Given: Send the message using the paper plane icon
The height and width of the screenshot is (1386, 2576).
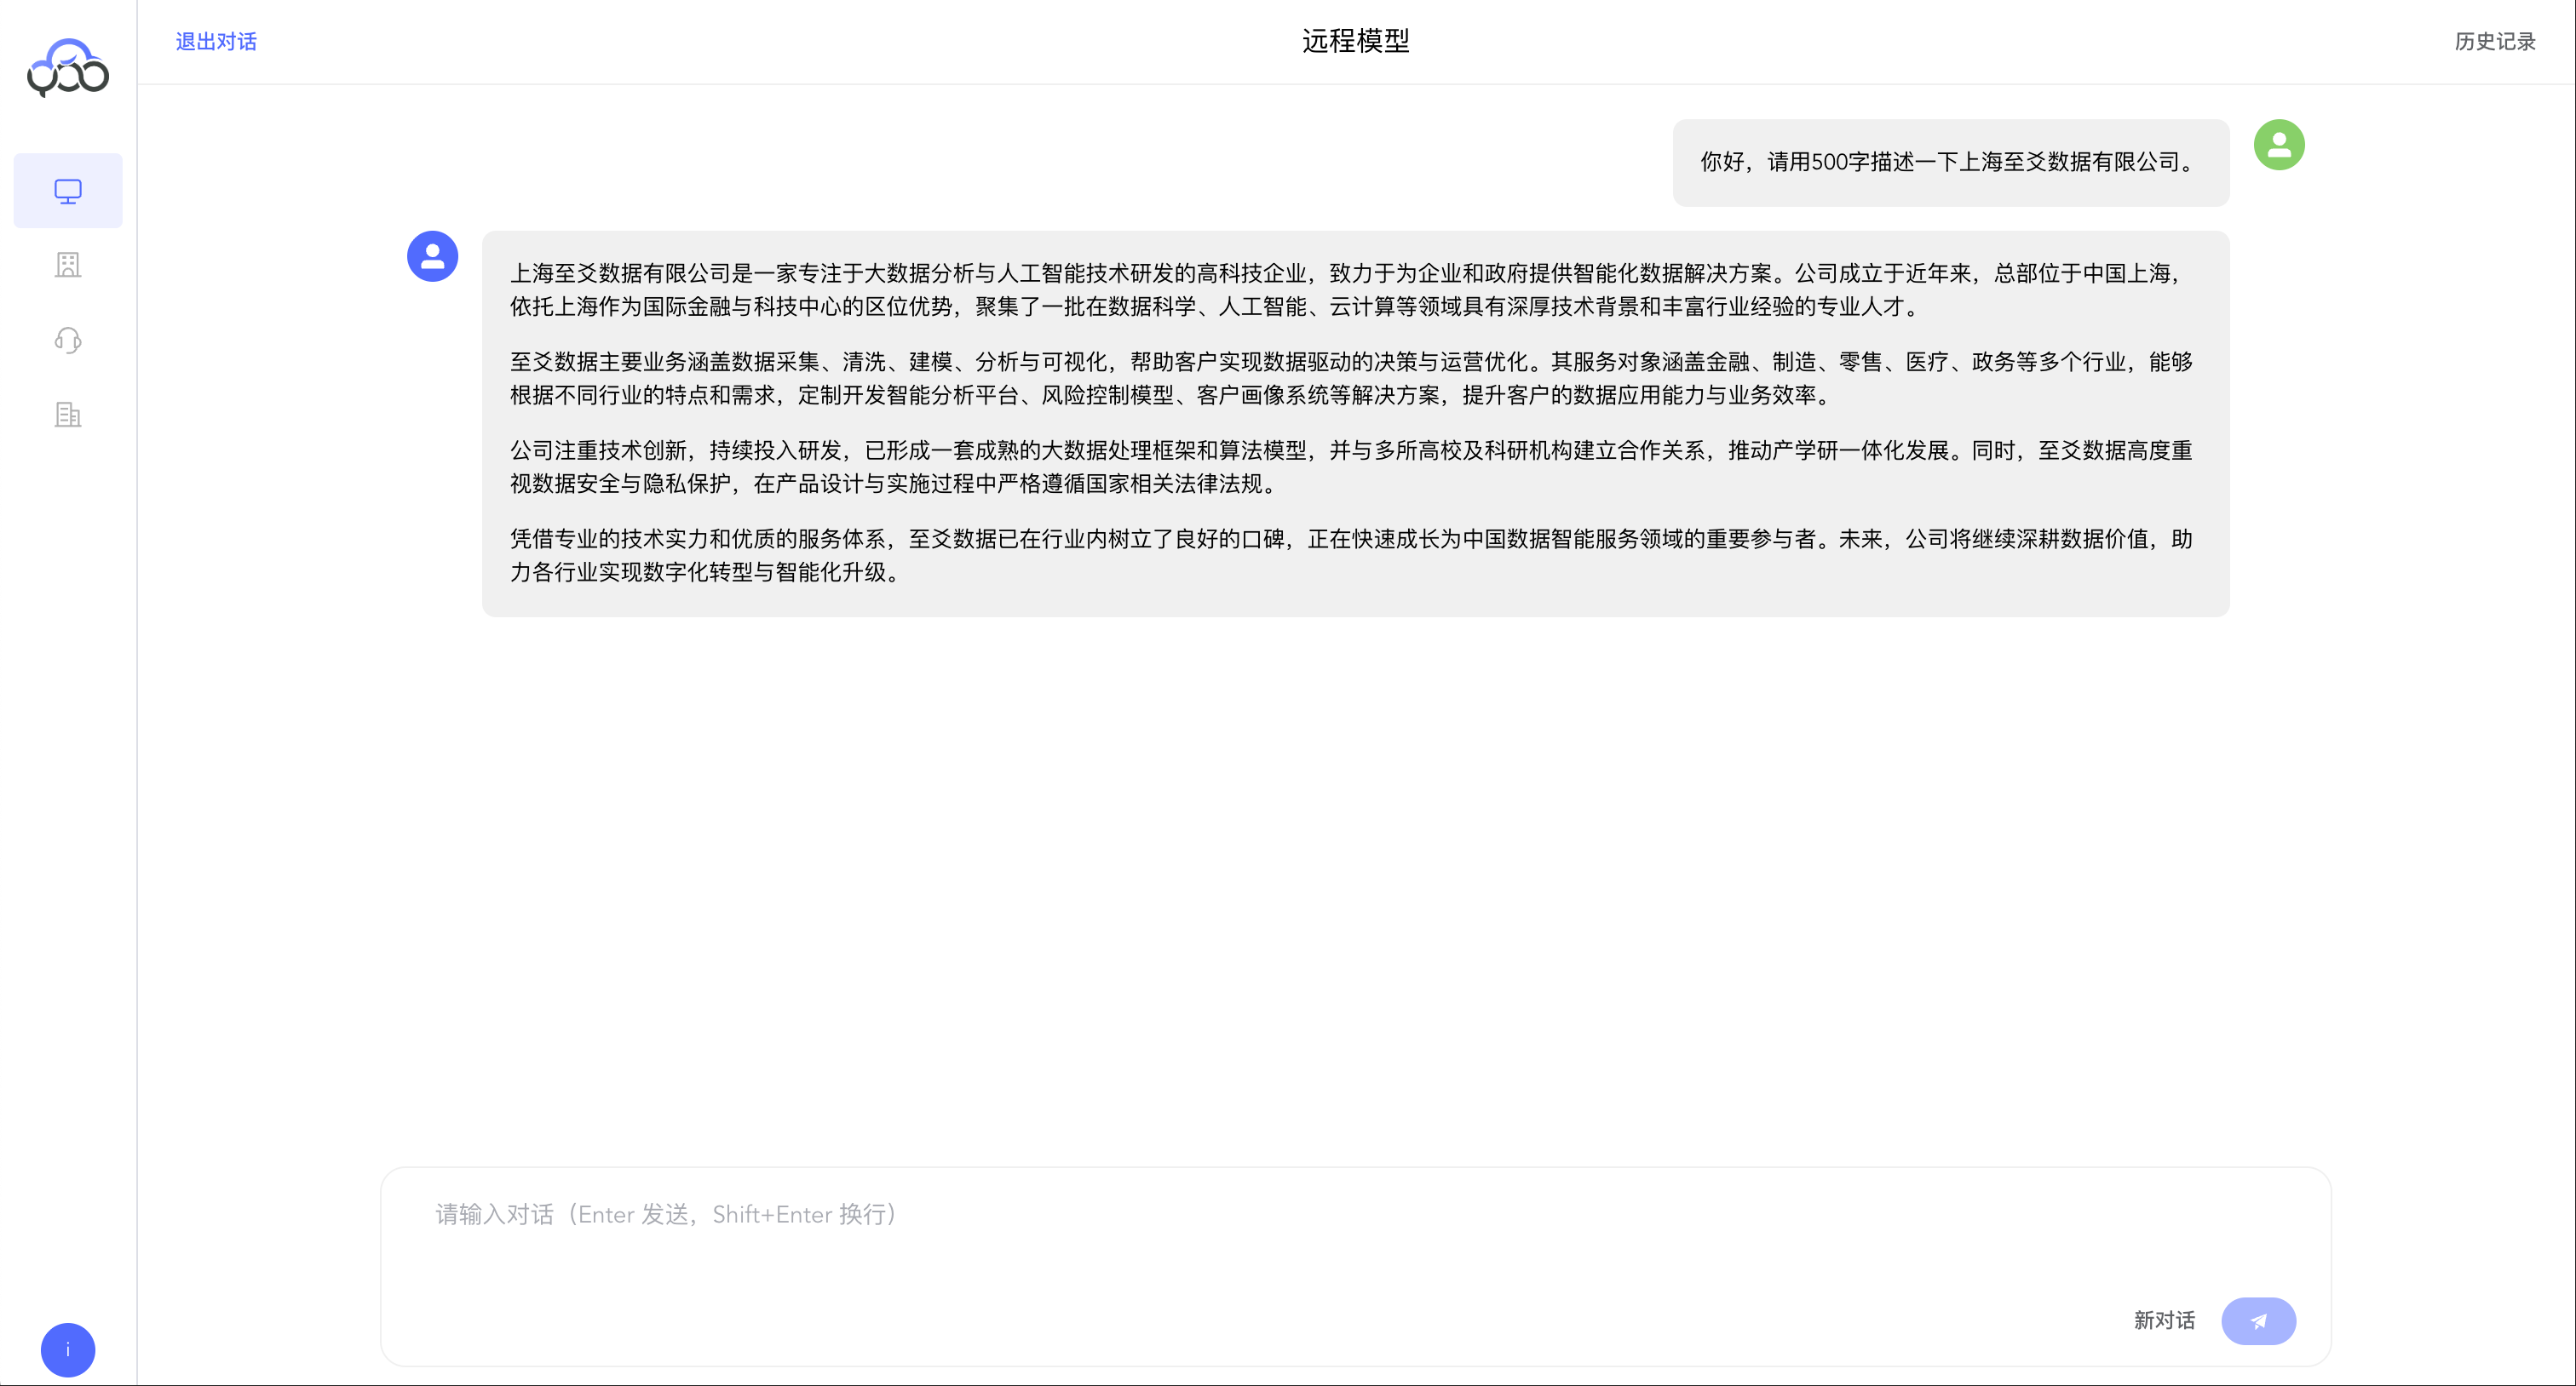Looking at the screenshot, I should pos(2259,1320).
